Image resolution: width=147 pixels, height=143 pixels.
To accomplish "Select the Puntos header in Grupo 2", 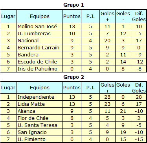I will pos(72,87).
